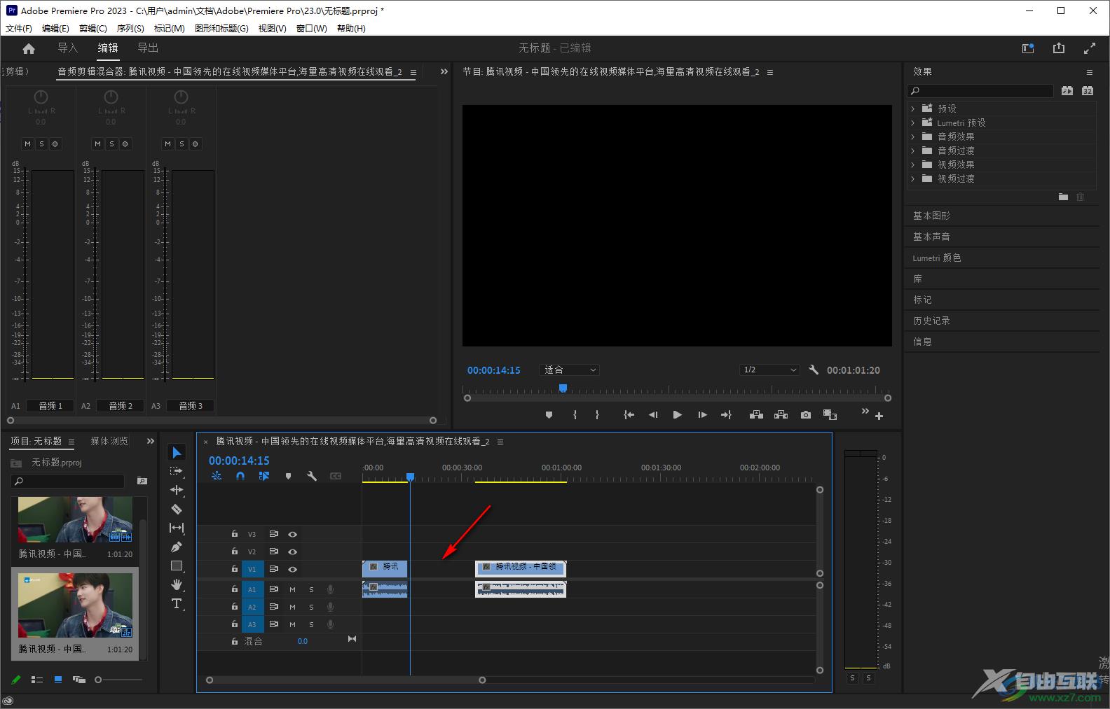Viewport: 1110px width, 709px height.
Task: Select the Pen tool
Action: [177, 547]
